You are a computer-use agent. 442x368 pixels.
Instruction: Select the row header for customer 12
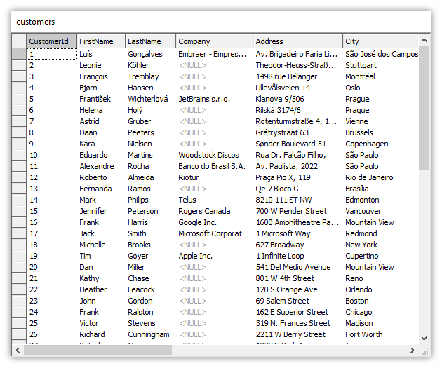pyautogui.click(x=19, y=177)
